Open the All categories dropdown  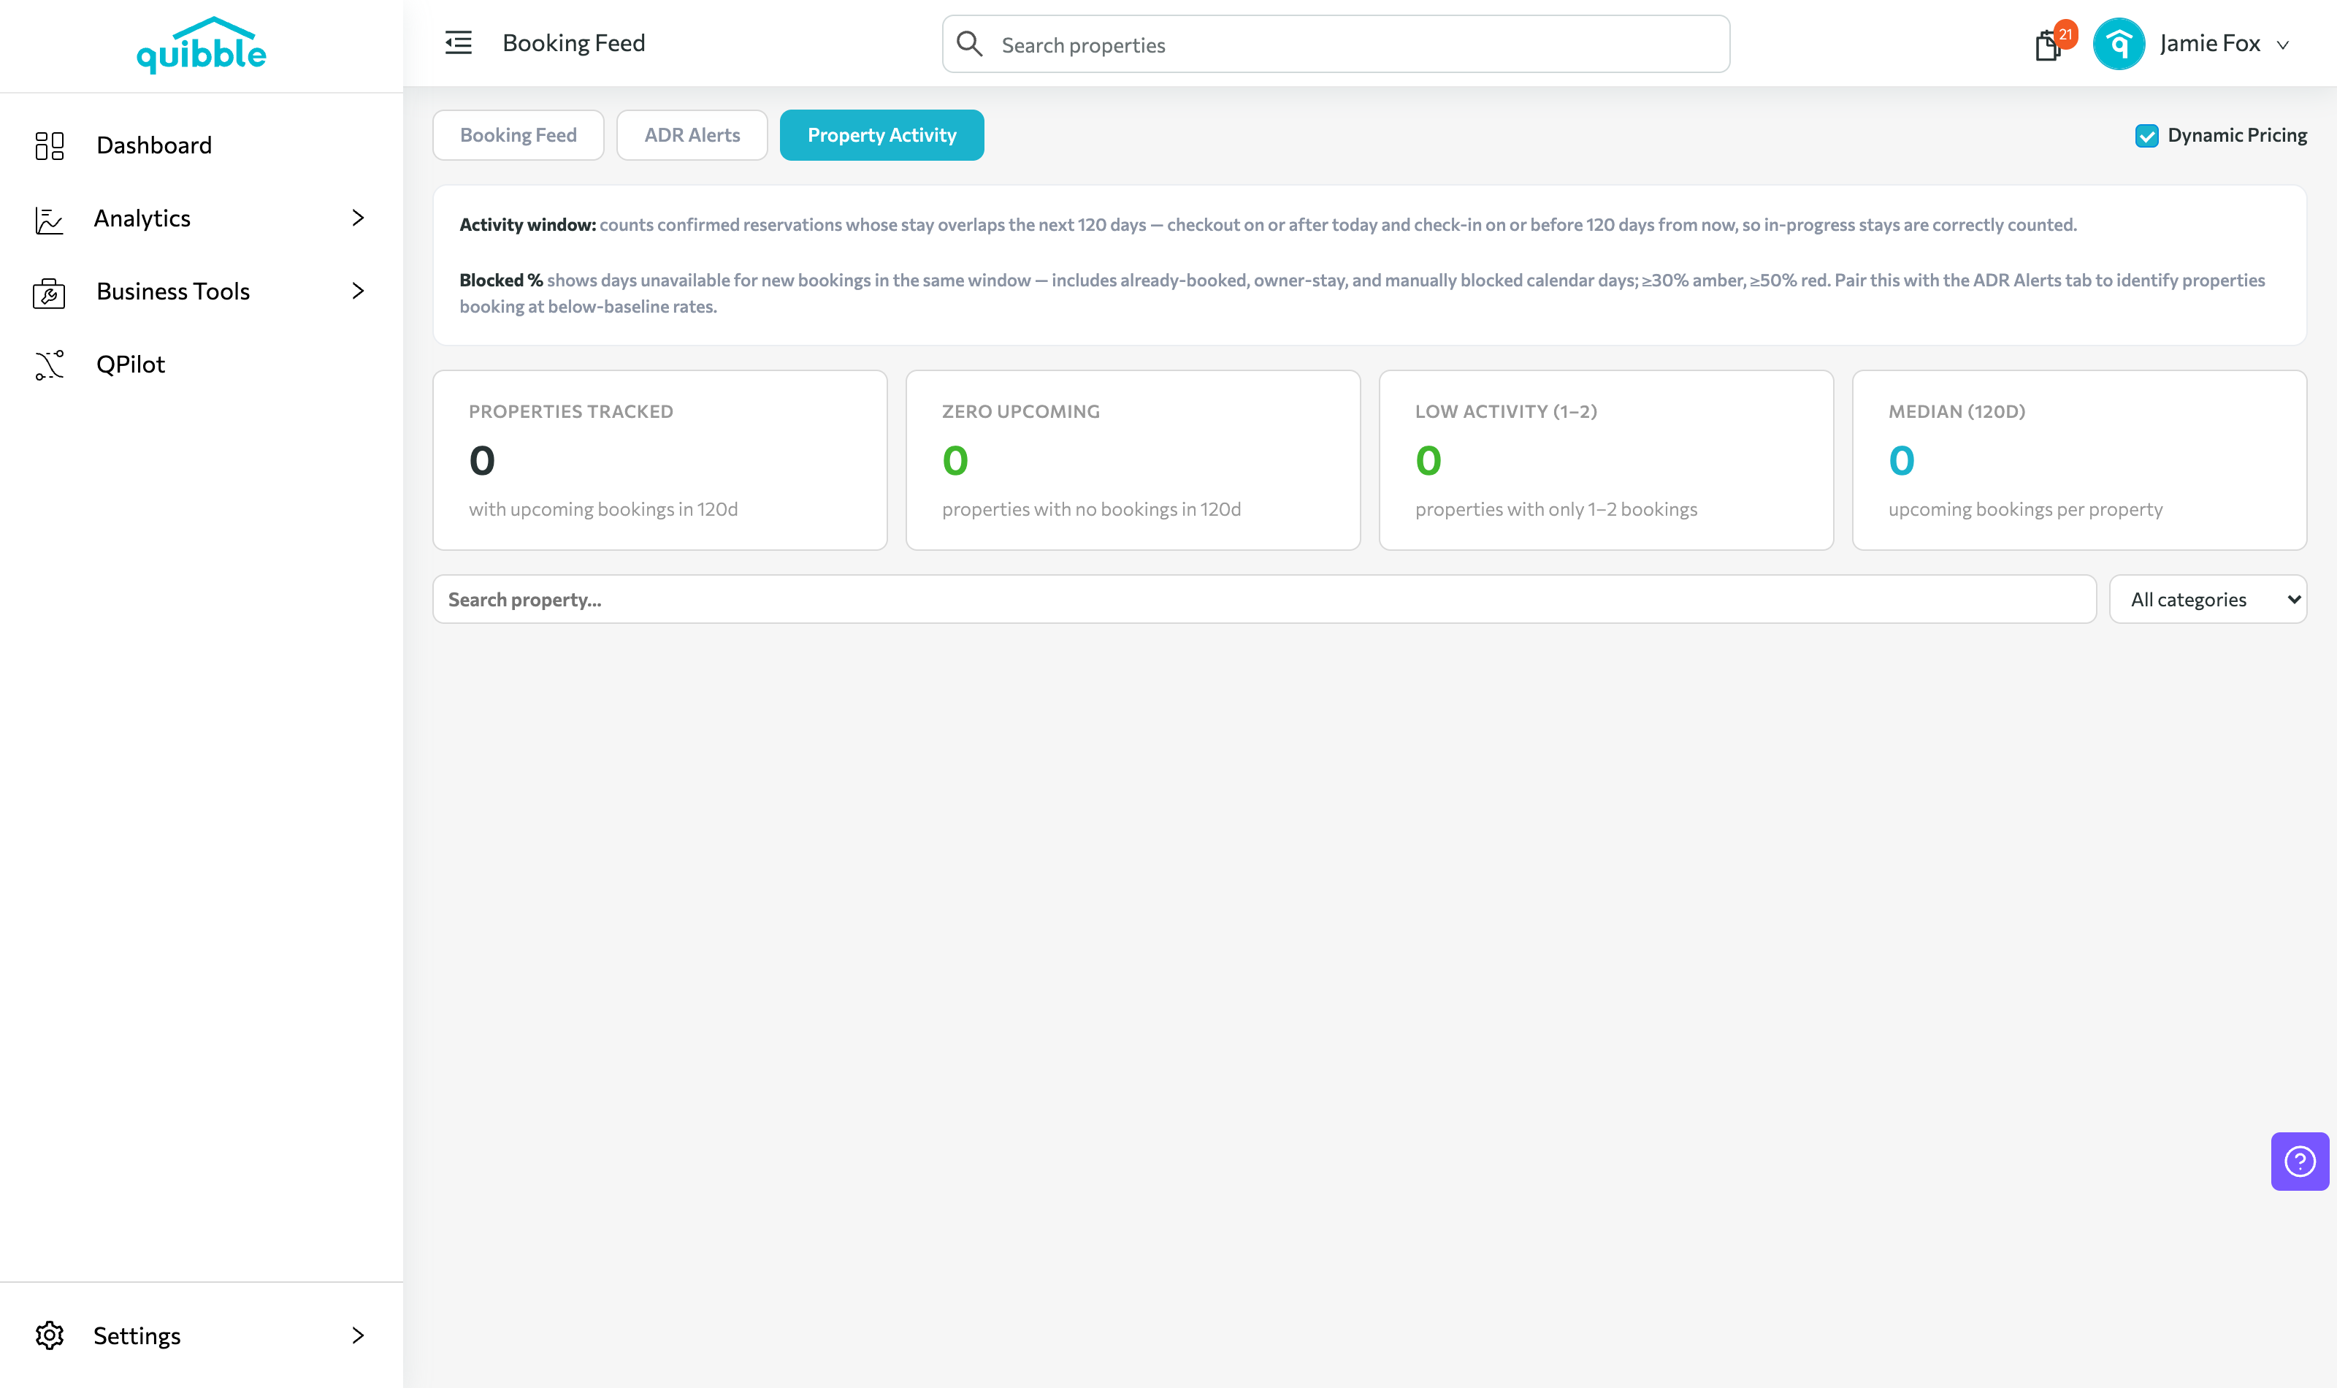(x=2208, y=598)
